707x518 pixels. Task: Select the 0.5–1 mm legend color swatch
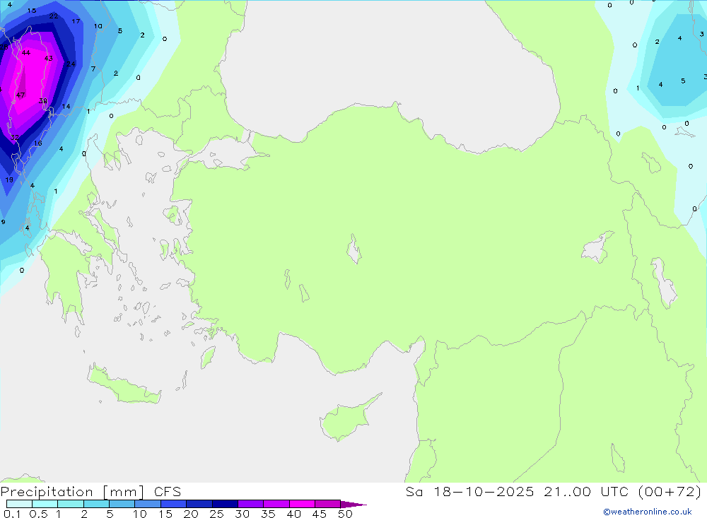45,504
